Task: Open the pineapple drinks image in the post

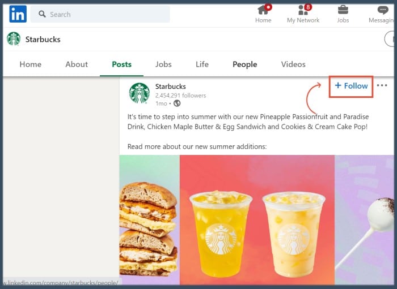Action: tap(257, 220)
